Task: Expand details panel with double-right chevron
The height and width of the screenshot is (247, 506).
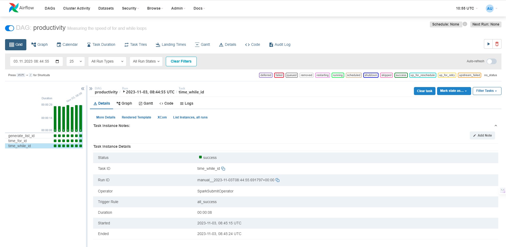Action: 91,89
